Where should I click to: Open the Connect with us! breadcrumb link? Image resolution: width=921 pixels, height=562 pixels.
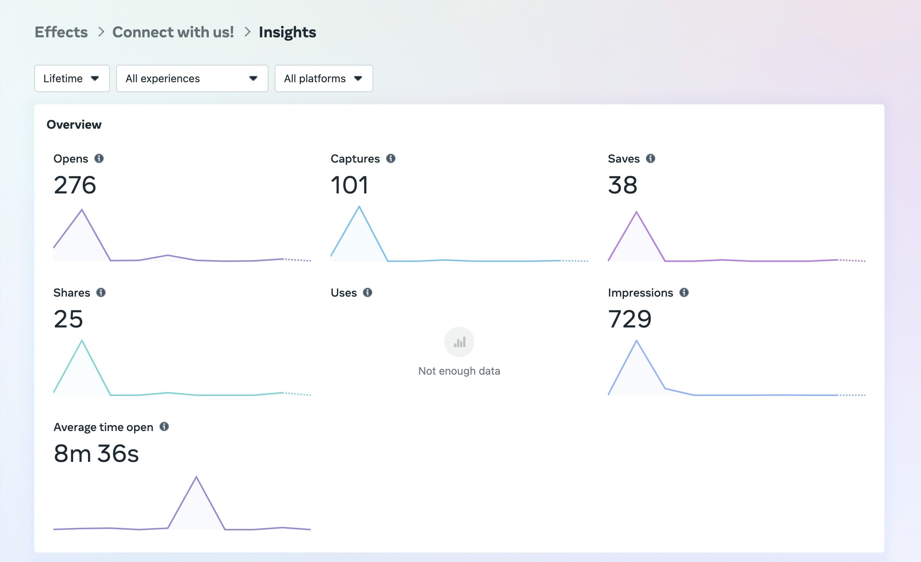coord(173,32)
